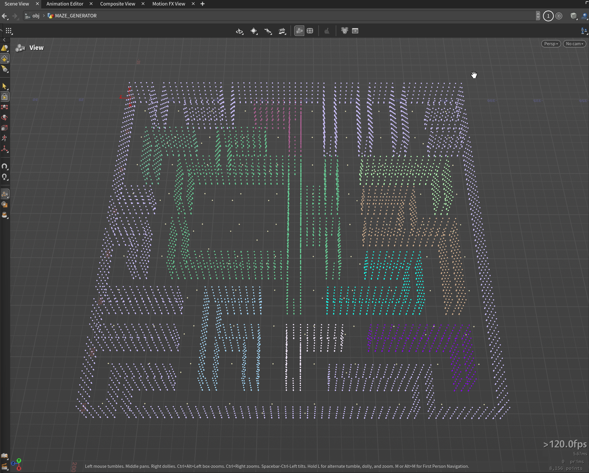Image resolution: width=589 pixels, height=473 pixels.
Task: Toggle the Snapping magnet icon
Action: [4, 166]
